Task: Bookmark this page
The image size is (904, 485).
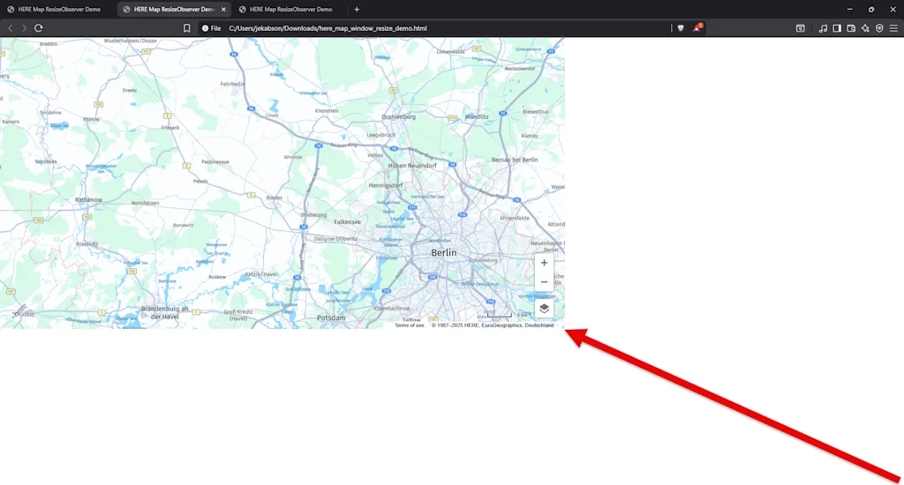Action: coord(186,28)
